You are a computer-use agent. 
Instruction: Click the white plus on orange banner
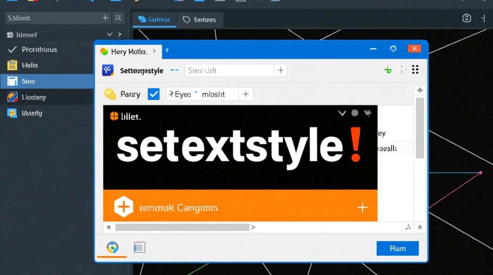coord(362,208)
